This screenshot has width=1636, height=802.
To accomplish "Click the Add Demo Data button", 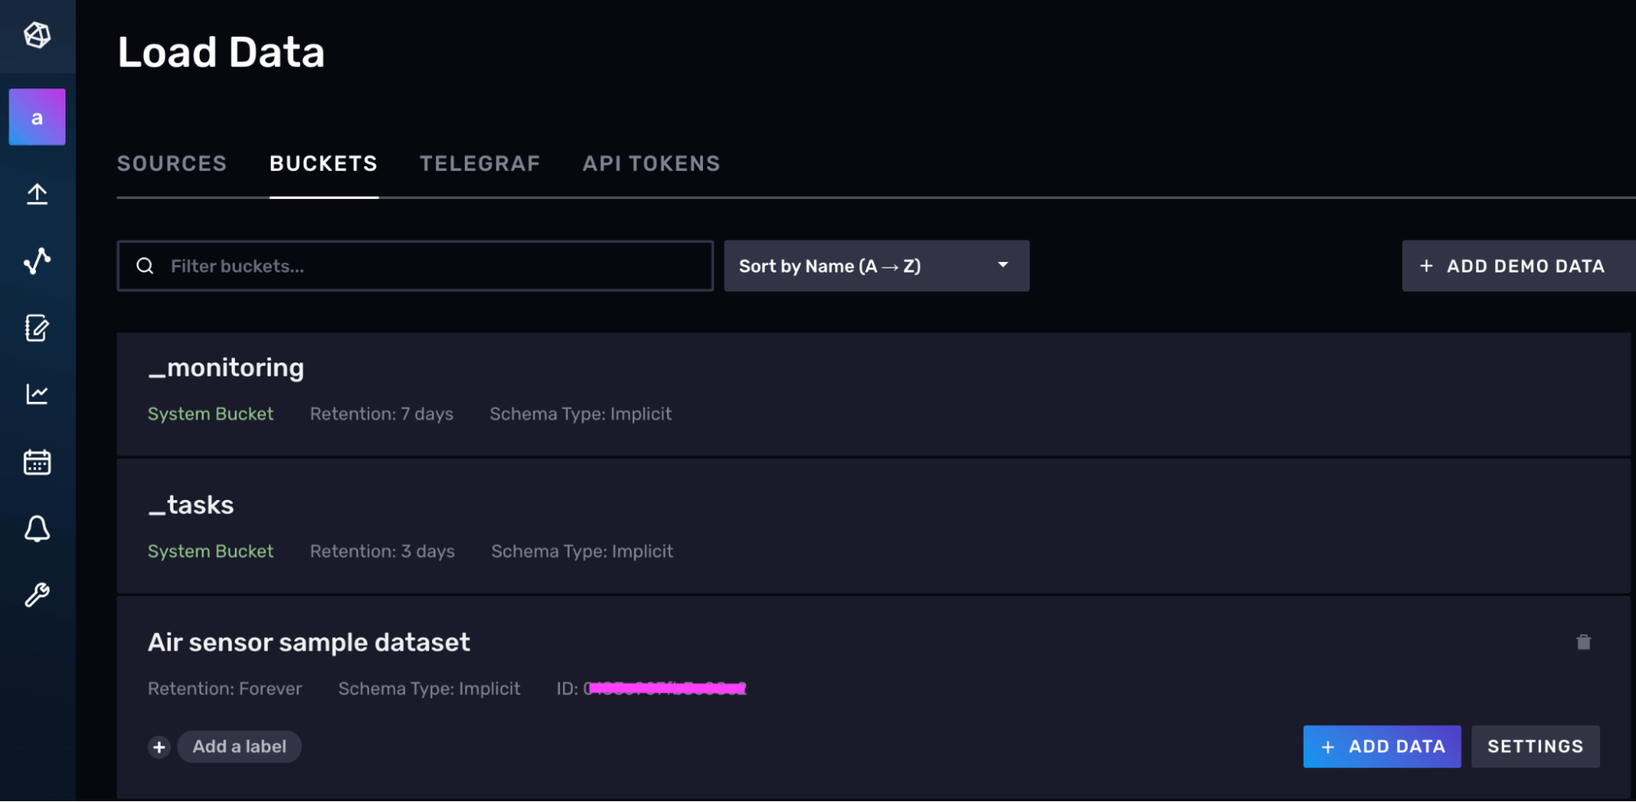I will coord(1513,266).
